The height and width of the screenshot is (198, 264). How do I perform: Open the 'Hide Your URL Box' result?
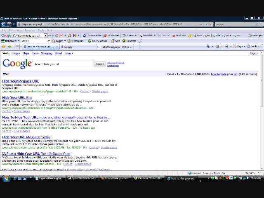(x=17, y=98)
